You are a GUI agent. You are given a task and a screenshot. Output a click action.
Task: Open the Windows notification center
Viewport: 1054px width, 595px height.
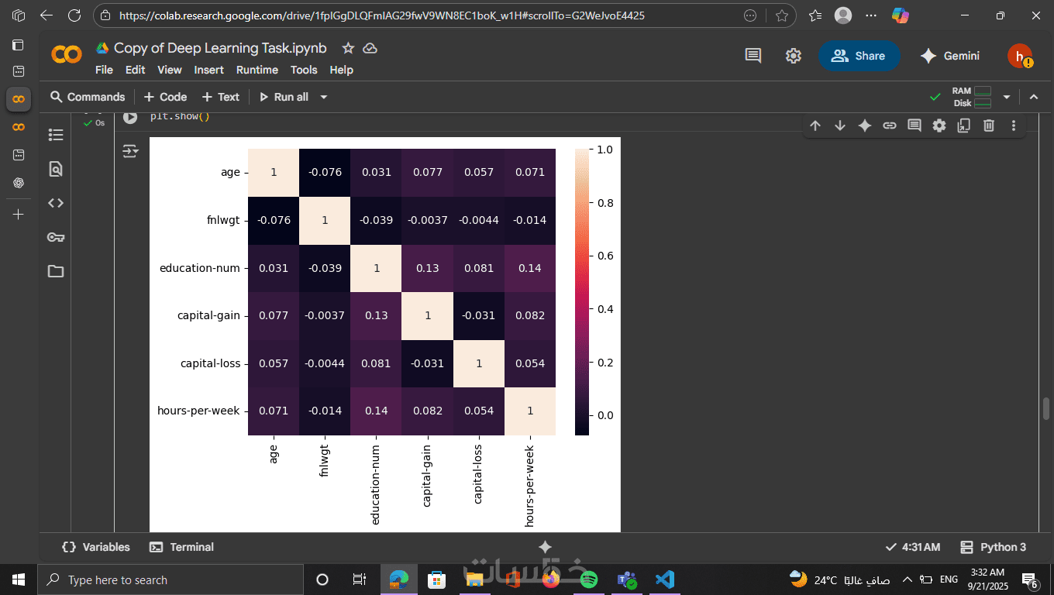(1030, 580)
